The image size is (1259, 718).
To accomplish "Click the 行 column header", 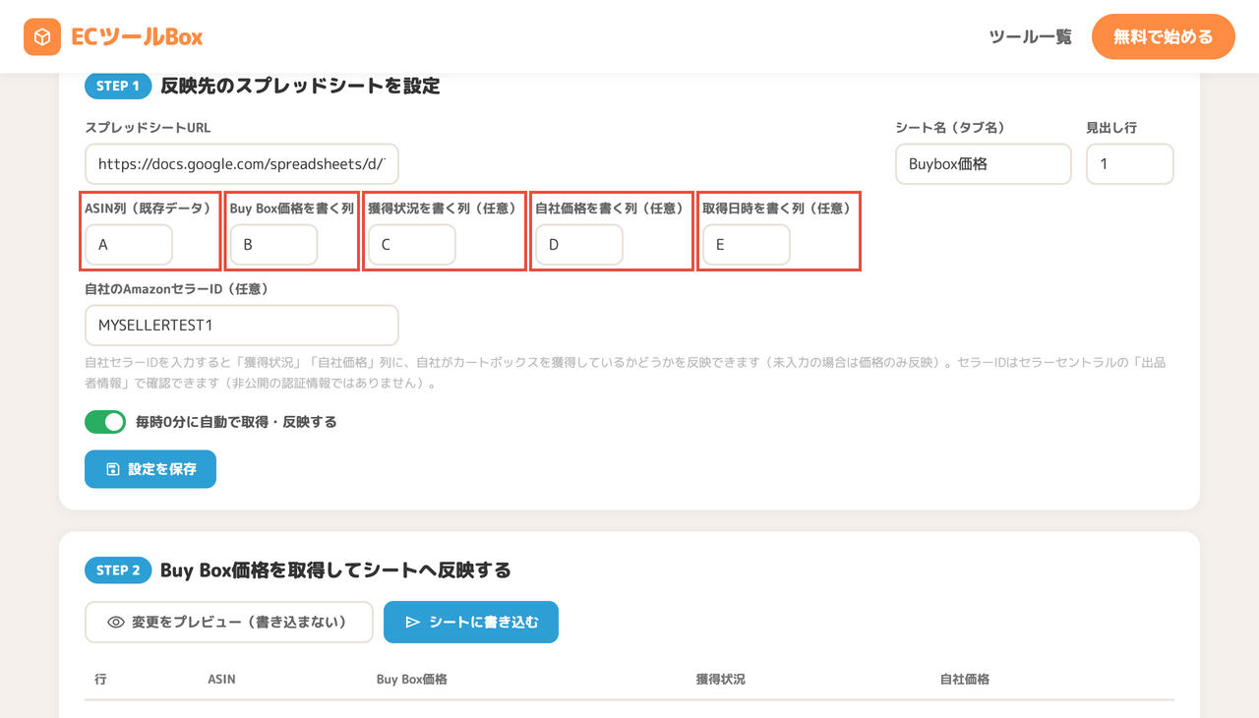I will click(100, 680).
